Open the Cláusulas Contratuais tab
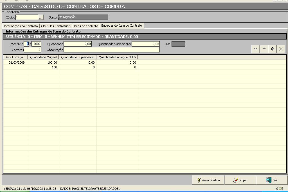 coord(56,26)
